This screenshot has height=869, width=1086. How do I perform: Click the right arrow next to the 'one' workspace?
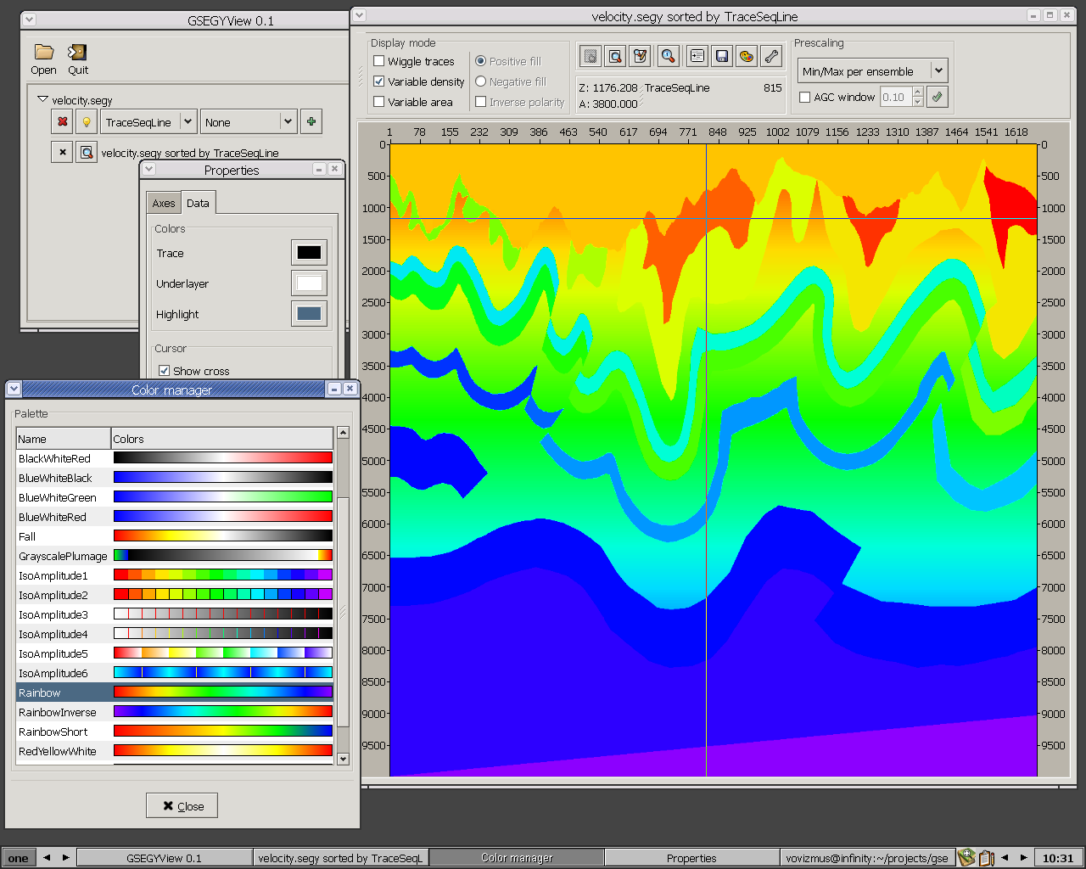(66, 858)
